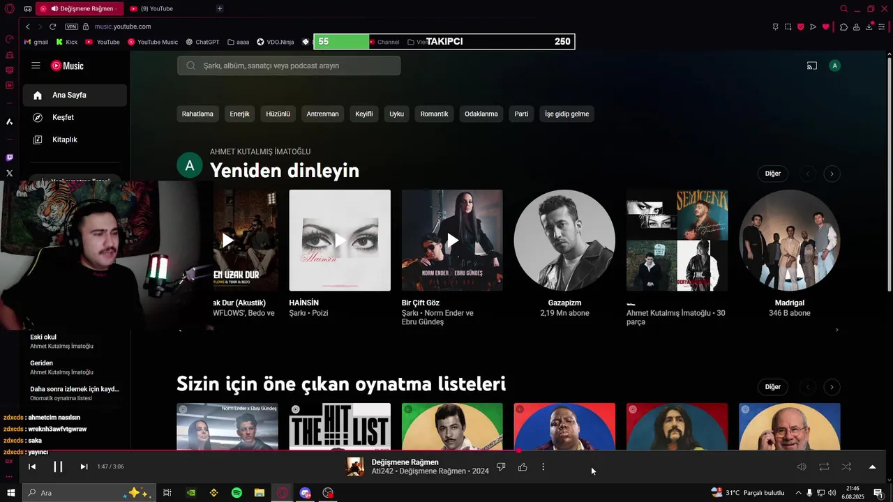The image size is (893, 502).
Task: Dislike the song Değişmene Rağmen
Action: click(x=501, y=466)
